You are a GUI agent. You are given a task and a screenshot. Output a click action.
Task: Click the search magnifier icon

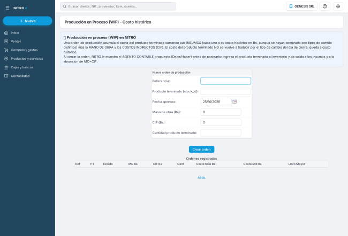[64, 6]
